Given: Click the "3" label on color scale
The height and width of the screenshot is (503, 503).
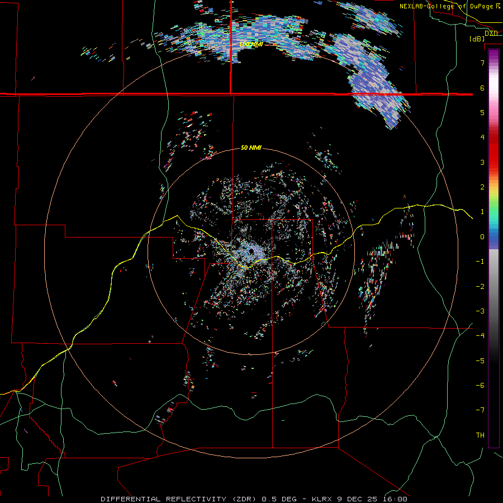Looking at the screenshot, I should click(x=482, y=162).
